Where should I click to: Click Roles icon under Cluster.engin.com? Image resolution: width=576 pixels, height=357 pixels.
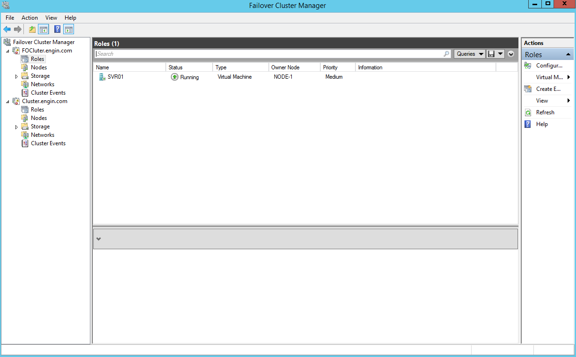pos(25,110)
